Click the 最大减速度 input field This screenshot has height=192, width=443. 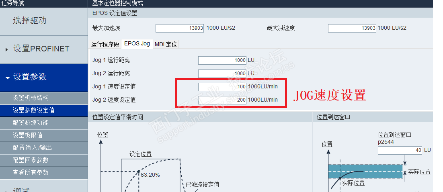click(x=352, y=28)
